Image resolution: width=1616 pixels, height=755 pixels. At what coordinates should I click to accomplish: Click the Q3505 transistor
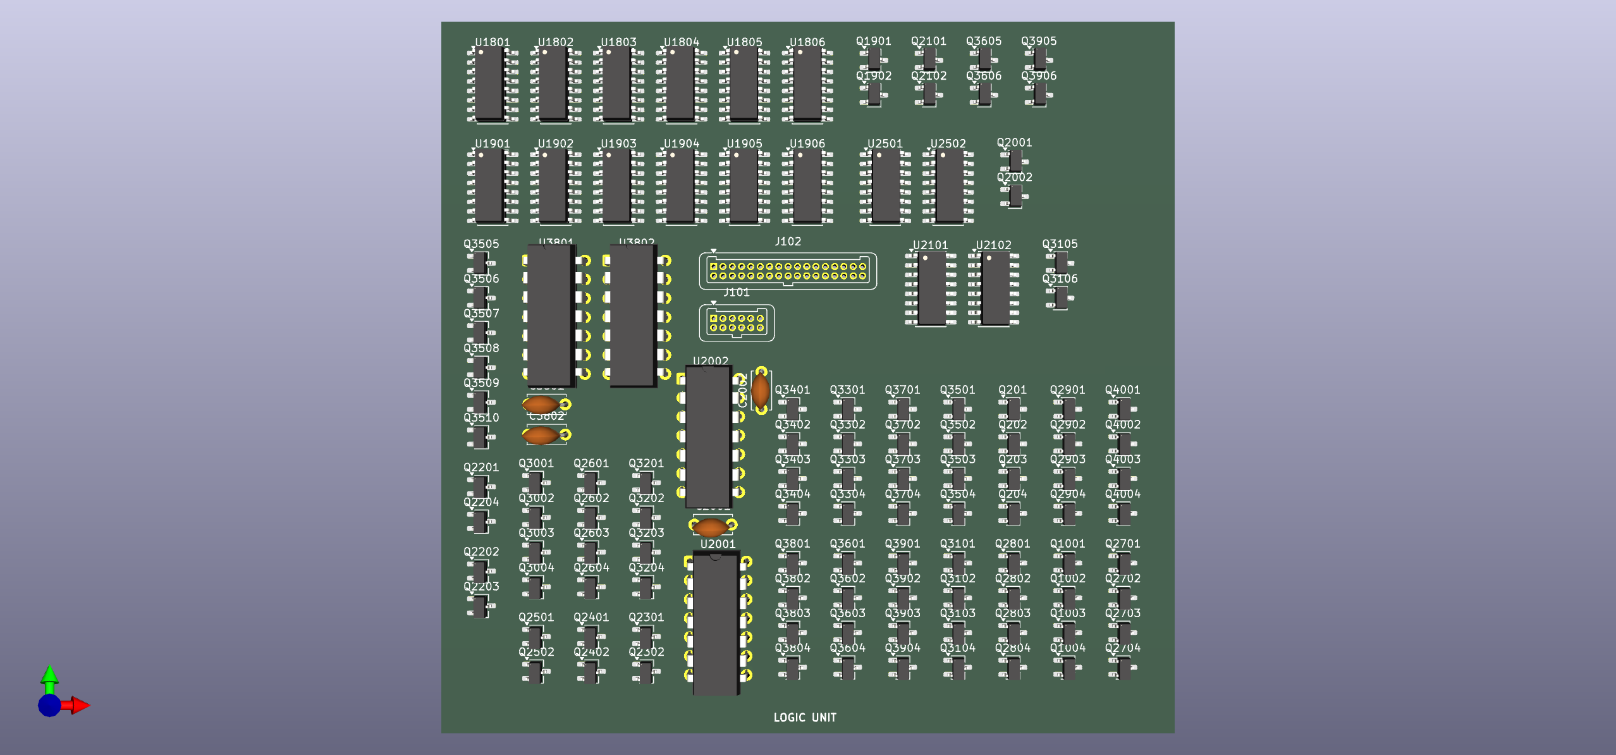(x=481, y=262)
